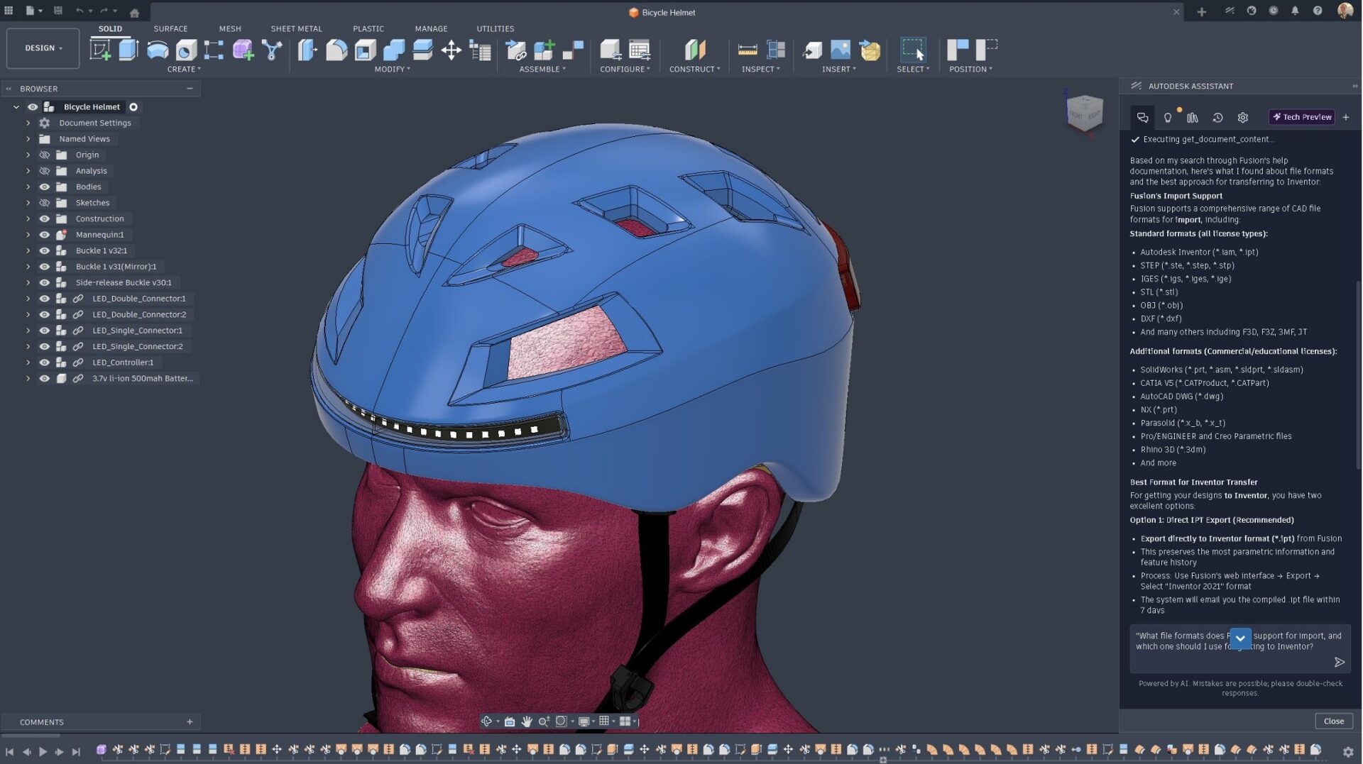This screenshot has height=764, width=1363.
Task: Play the timeline history
Action: [x=43, y=752]
